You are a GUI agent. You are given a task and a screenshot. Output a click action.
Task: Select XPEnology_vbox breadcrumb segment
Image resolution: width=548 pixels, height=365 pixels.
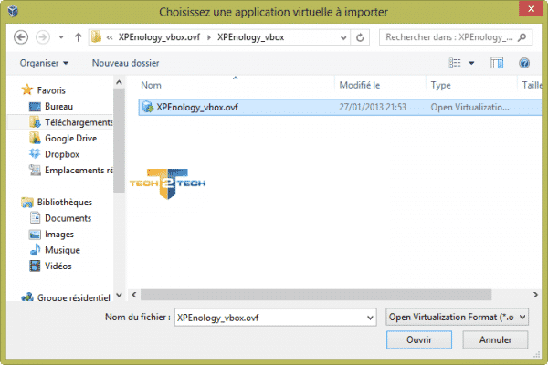point(250,37)
